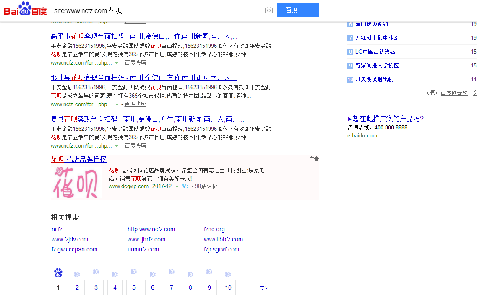Click the rank badge 10 beside 洪天明被曝出轨
Image resolution: width=477 pixels, height=308 pixels.
(x=350, y=79)
